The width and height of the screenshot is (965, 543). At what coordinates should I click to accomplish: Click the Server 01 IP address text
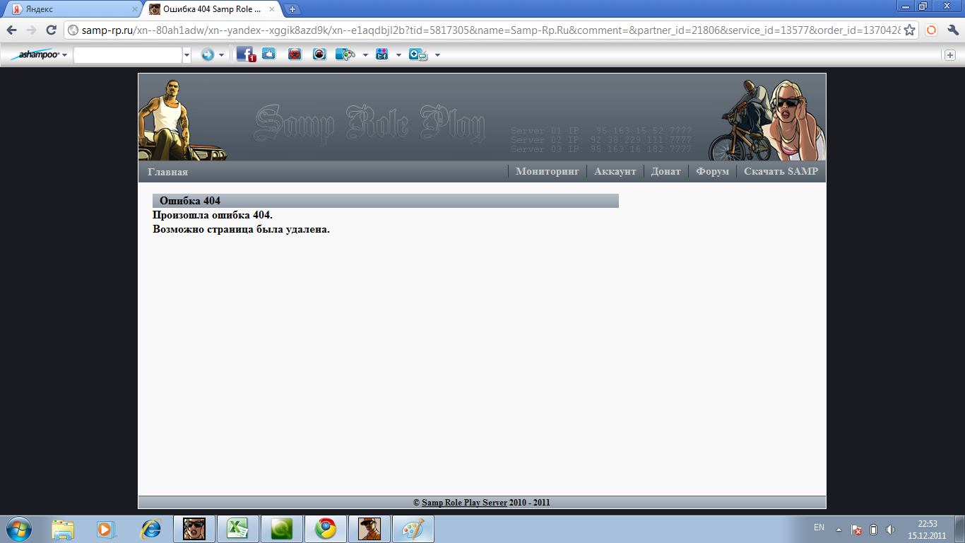pyautogui.click(x=601, y=131)
